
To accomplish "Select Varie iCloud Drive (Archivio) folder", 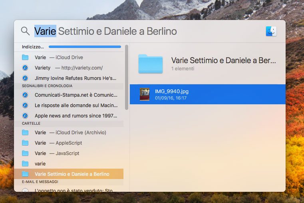I will click(70, 132).
